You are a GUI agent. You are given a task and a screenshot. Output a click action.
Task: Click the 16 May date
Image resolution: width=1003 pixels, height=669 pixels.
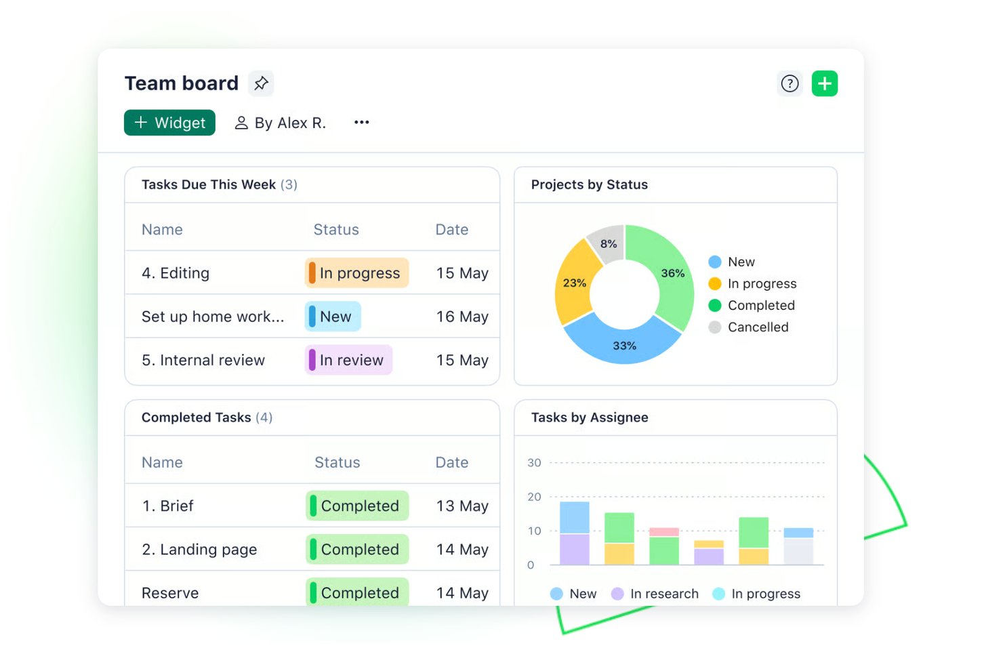tap(462, 317)
